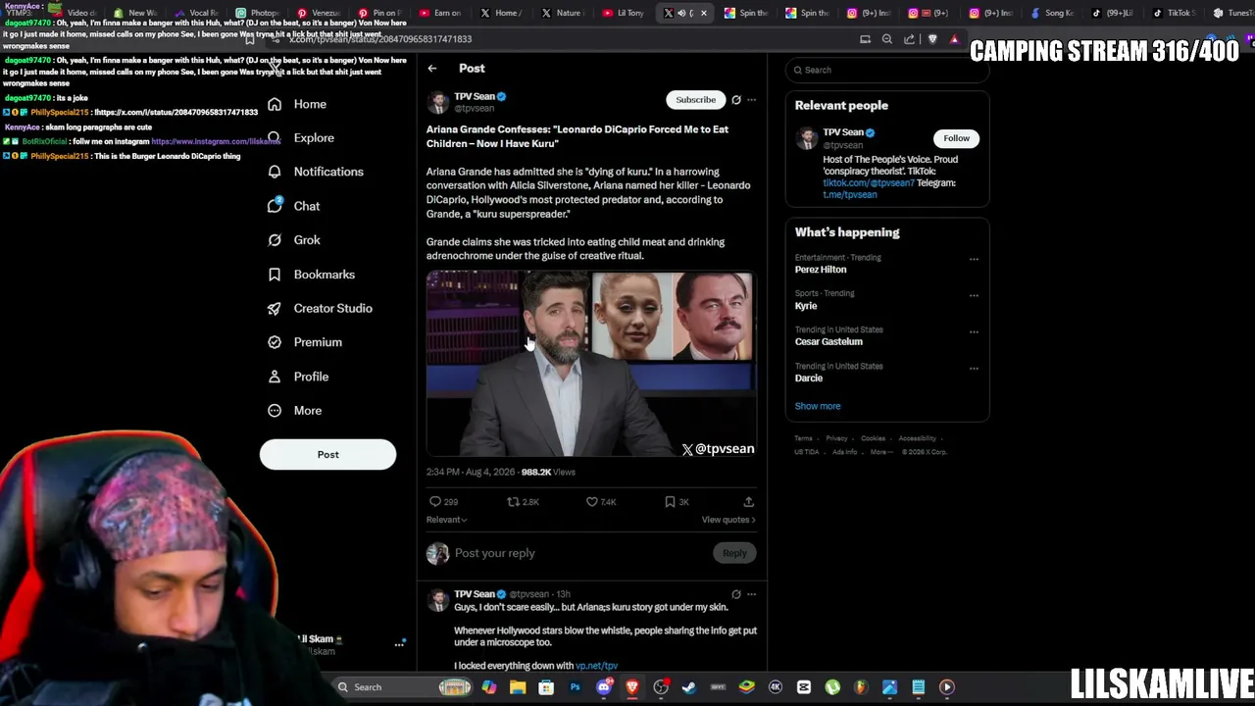This screenshot has width=1255, height=706.
Task: Open the Perez Hilton trending topic
Action: pos(821,270)
